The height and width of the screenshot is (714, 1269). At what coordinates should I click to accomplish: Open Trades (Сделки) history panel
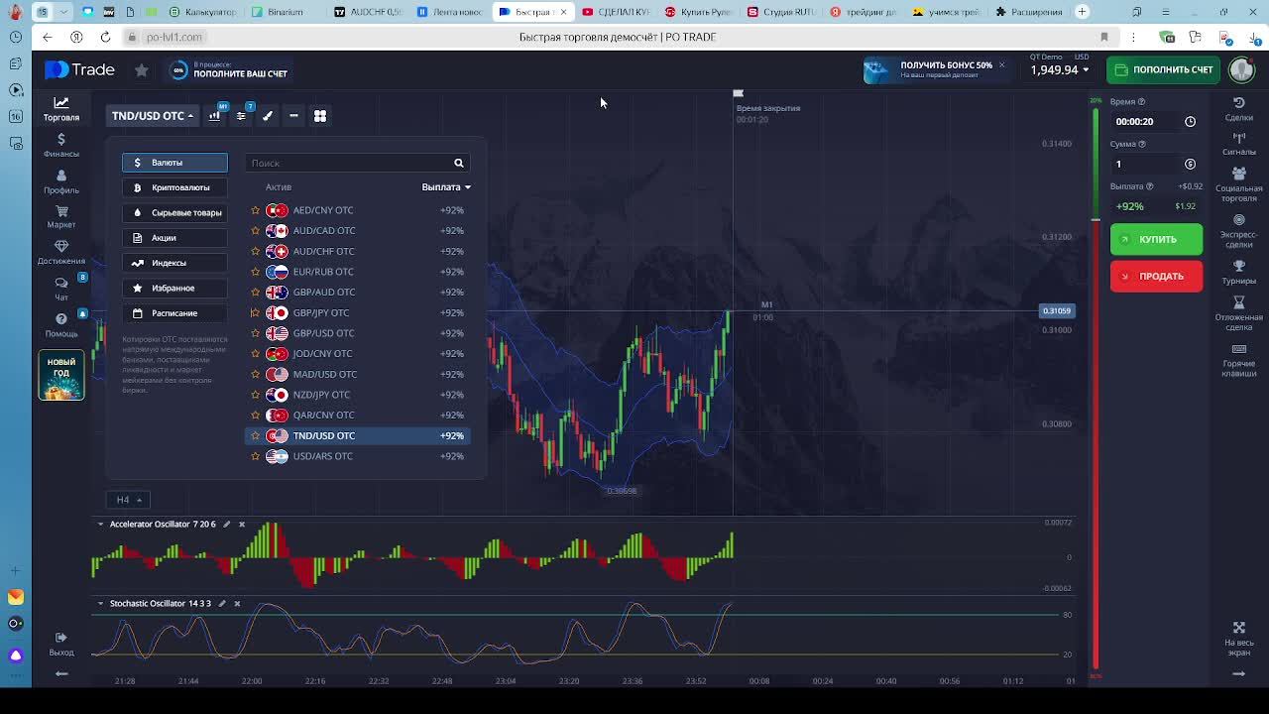click(x=1238, y=109)
